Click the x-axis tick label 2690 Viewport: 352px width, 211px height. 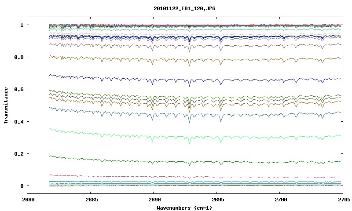(154, 200)
